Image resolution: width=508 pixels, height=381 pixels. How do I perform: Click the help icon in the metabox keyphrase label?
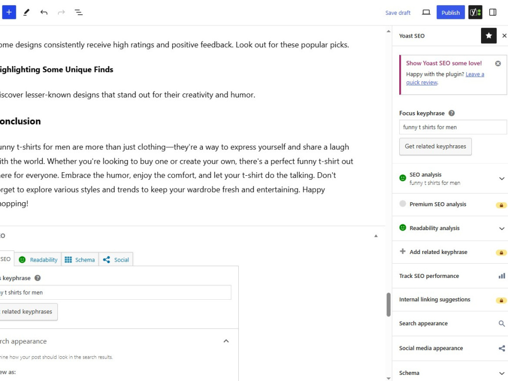coord(38,278)
